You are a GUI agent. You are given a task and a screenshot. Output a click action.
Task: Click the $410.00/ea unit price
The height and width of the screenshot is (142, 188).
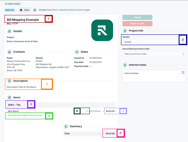click(x=95, y=111)
